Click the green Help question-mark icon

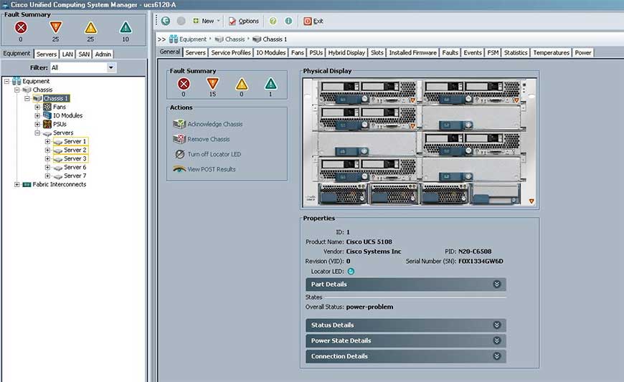tap(273, 21)
